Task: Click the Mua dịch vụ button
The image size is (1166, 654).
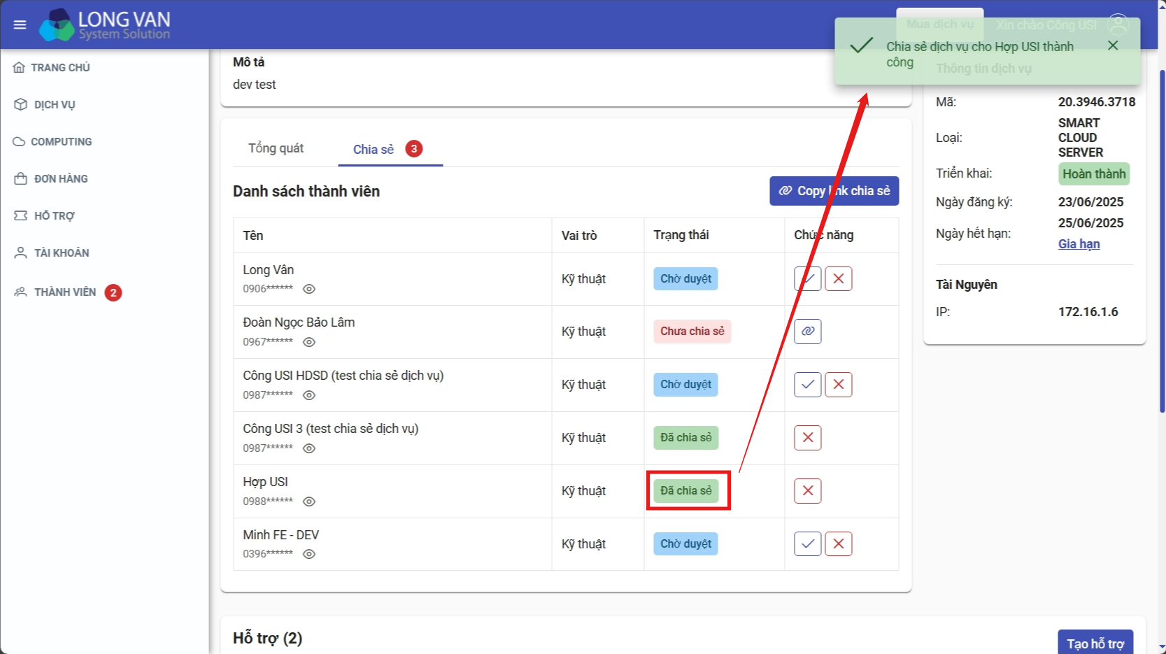Action: click(940, 24)
